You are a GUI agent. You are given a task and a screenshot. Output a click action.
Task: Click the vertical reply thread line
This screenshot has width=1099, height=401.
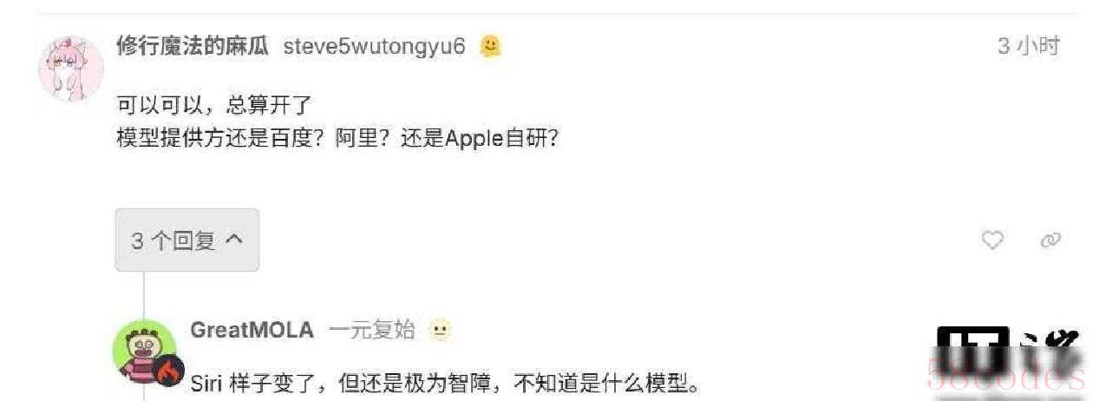[x=144, y=295]
